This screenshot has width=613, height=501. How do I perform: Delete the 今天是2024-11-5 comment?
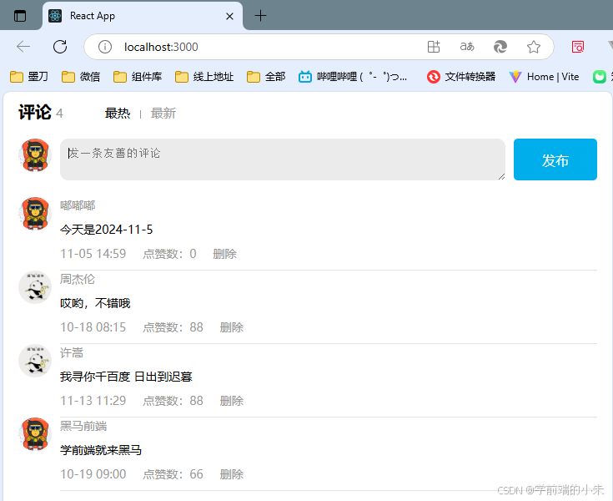(225, 254)
